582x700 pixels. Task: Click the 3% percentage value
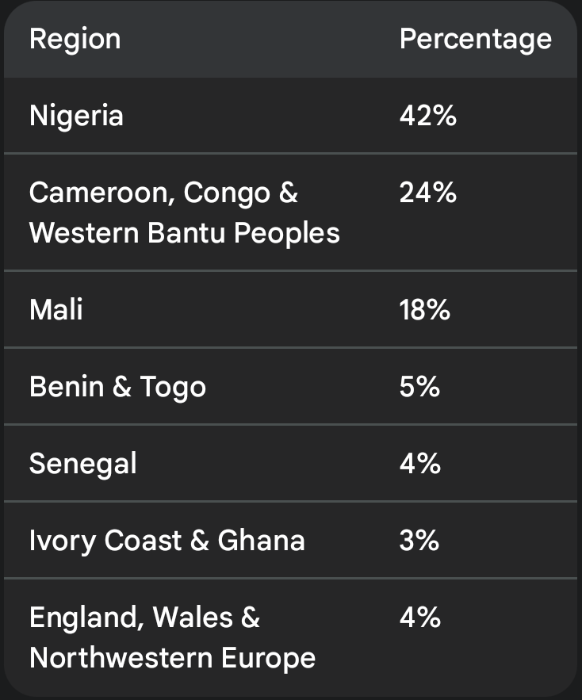point(419,540)
